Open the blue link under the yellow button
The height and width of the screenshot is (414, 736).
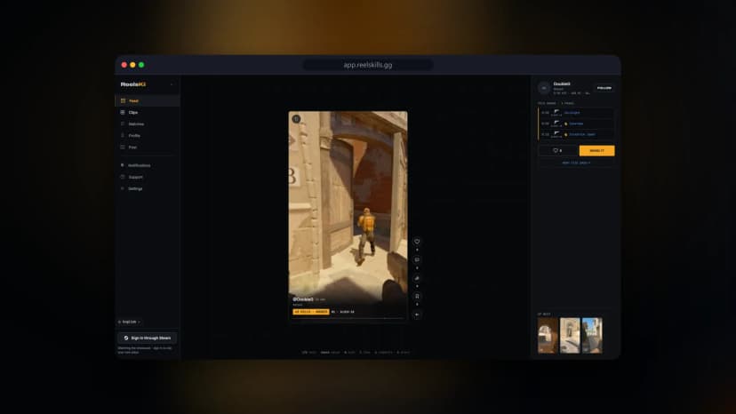[576, 163]
